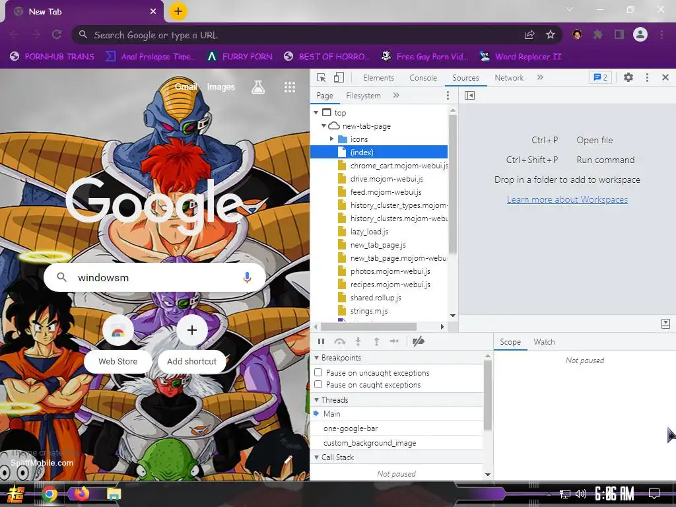Open the issues counter showing 2

coord(600,77)
